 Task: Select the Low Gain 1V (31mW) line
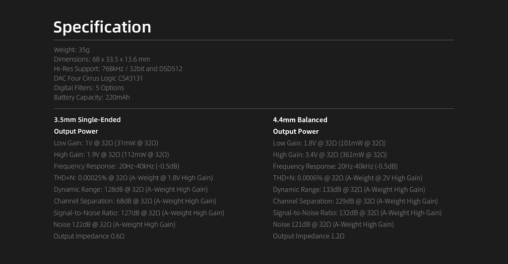(x=106, y=143)
